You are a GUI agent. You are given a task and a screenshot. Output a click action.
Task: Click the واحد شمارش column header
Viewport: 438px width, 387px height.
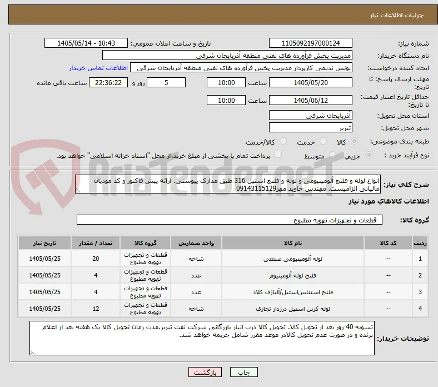[196, 243]
